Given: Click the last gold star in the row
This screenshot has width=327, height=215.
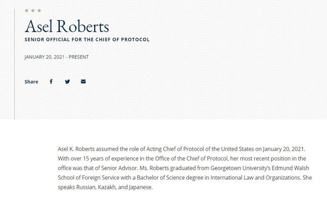Looking at the screenshot, I should tap(39, 10).
